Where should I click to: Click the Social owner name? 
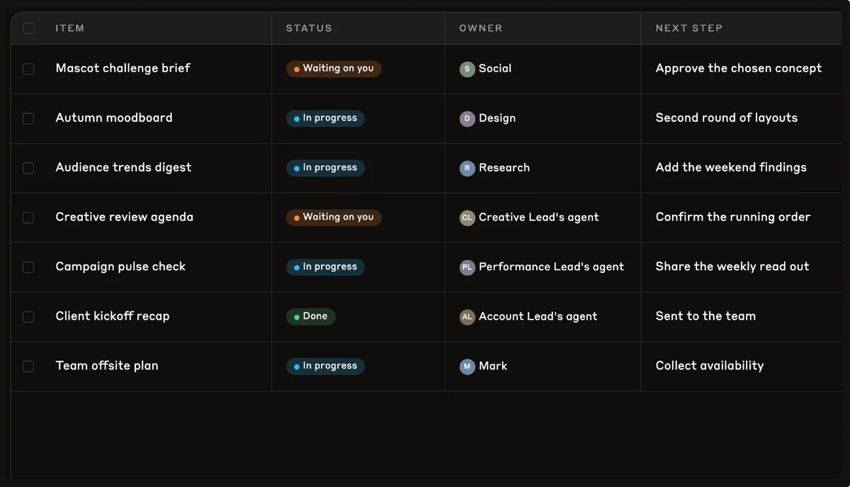coord(495,69)
